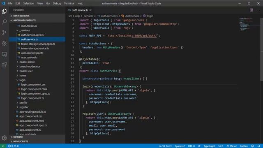This screenshot has width=263, height=148.
Task: Open the Explorer view in activity bar
Action: [x=5, y=11]
